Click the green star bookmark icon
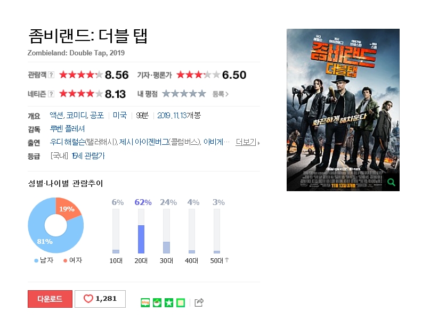This screenshot has height=336, width=422. tap(169, 302)
